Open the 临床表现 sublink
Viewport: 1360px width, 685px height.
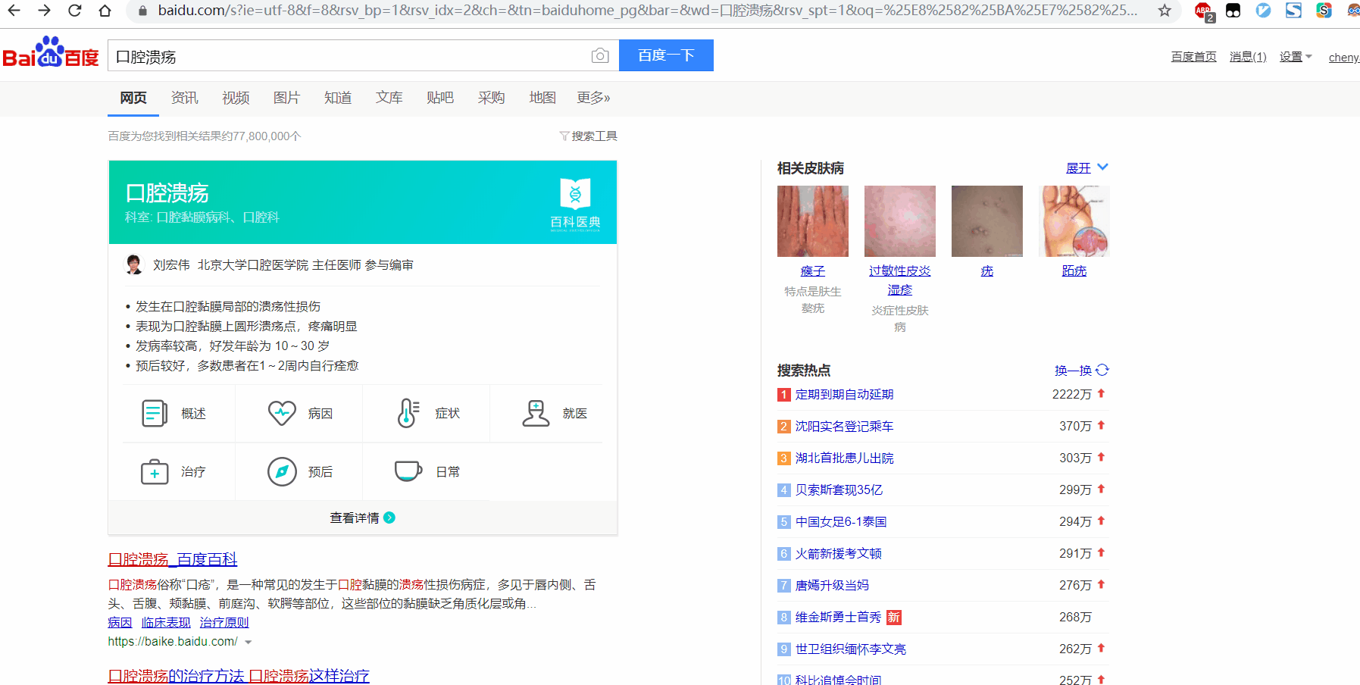[x=166, y=622]
